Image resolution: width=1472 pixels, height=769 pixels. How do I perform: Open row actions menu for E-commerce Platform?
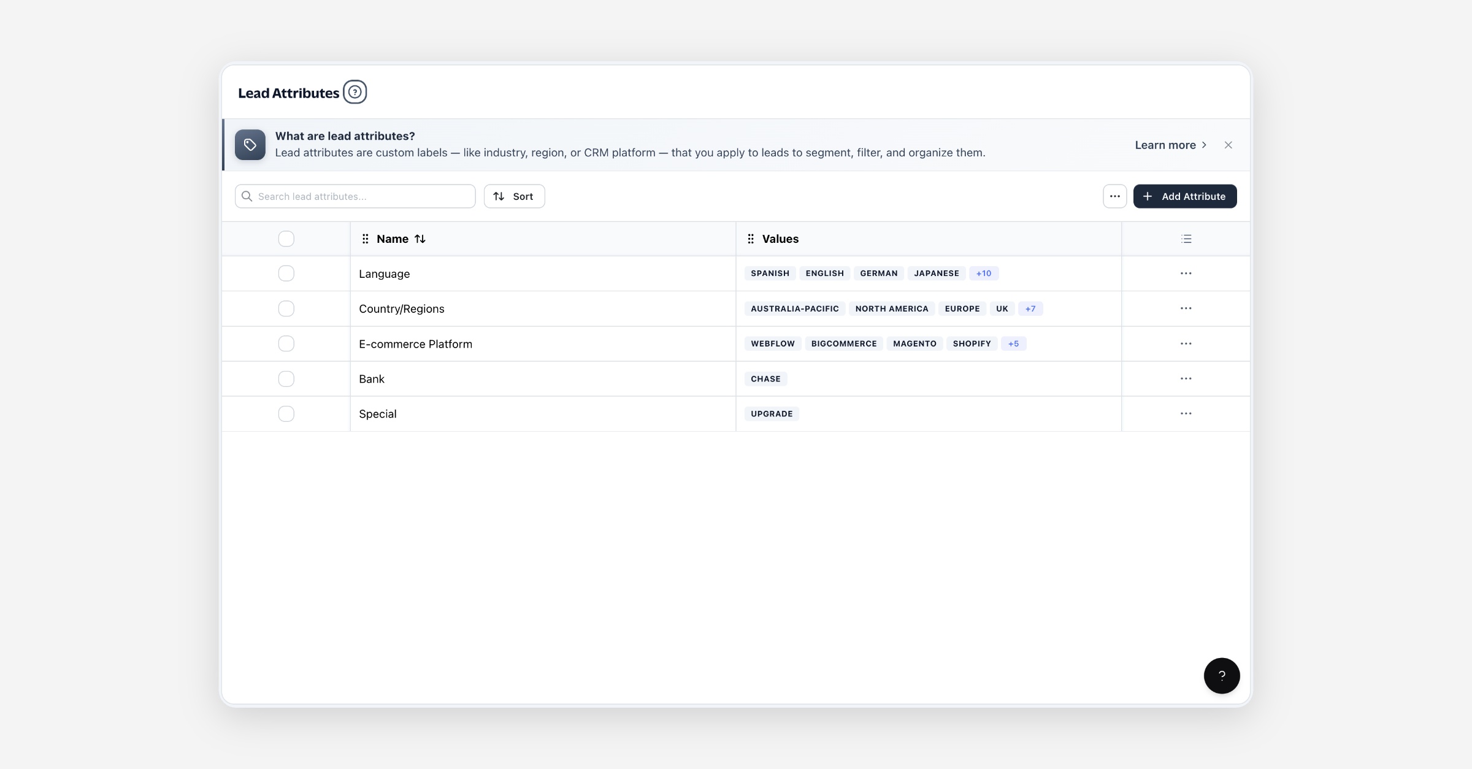click(x=1186, y=343)
